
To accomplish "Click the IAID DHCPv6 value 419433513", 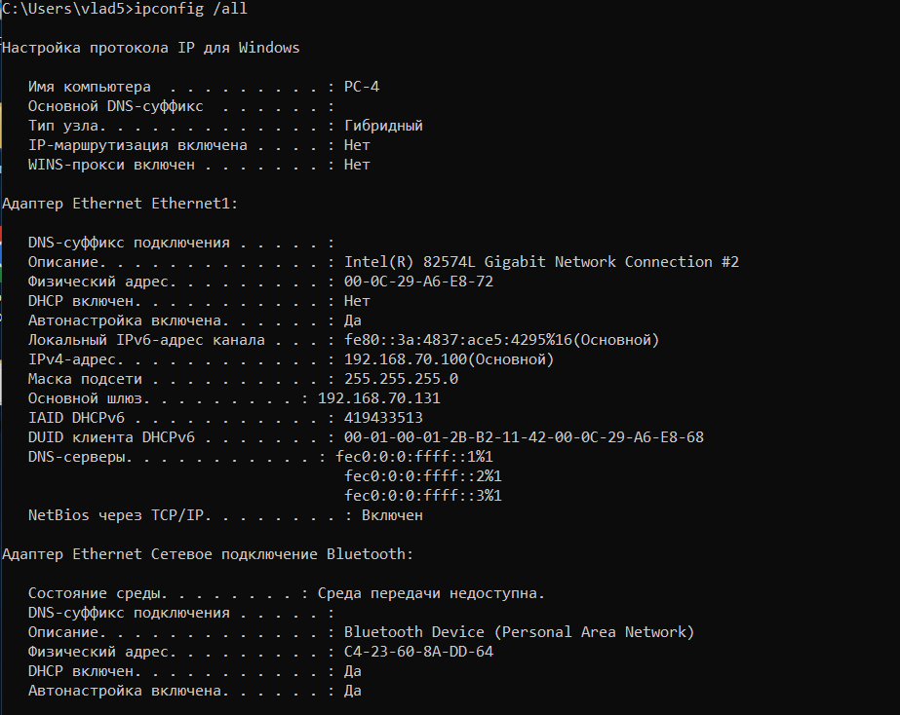I will pos(383,418).
